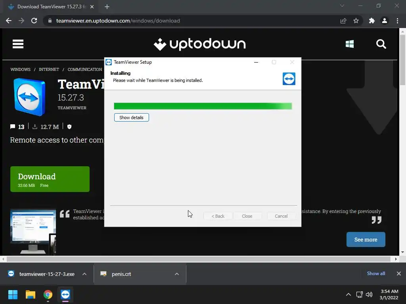Click Cancel in TeamViewer Setup
Viewport: 406px width, 304px height.
[281, 216]
